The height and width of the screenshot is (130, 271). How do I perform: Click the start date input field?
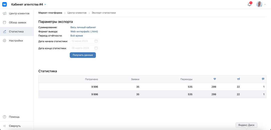82,41
